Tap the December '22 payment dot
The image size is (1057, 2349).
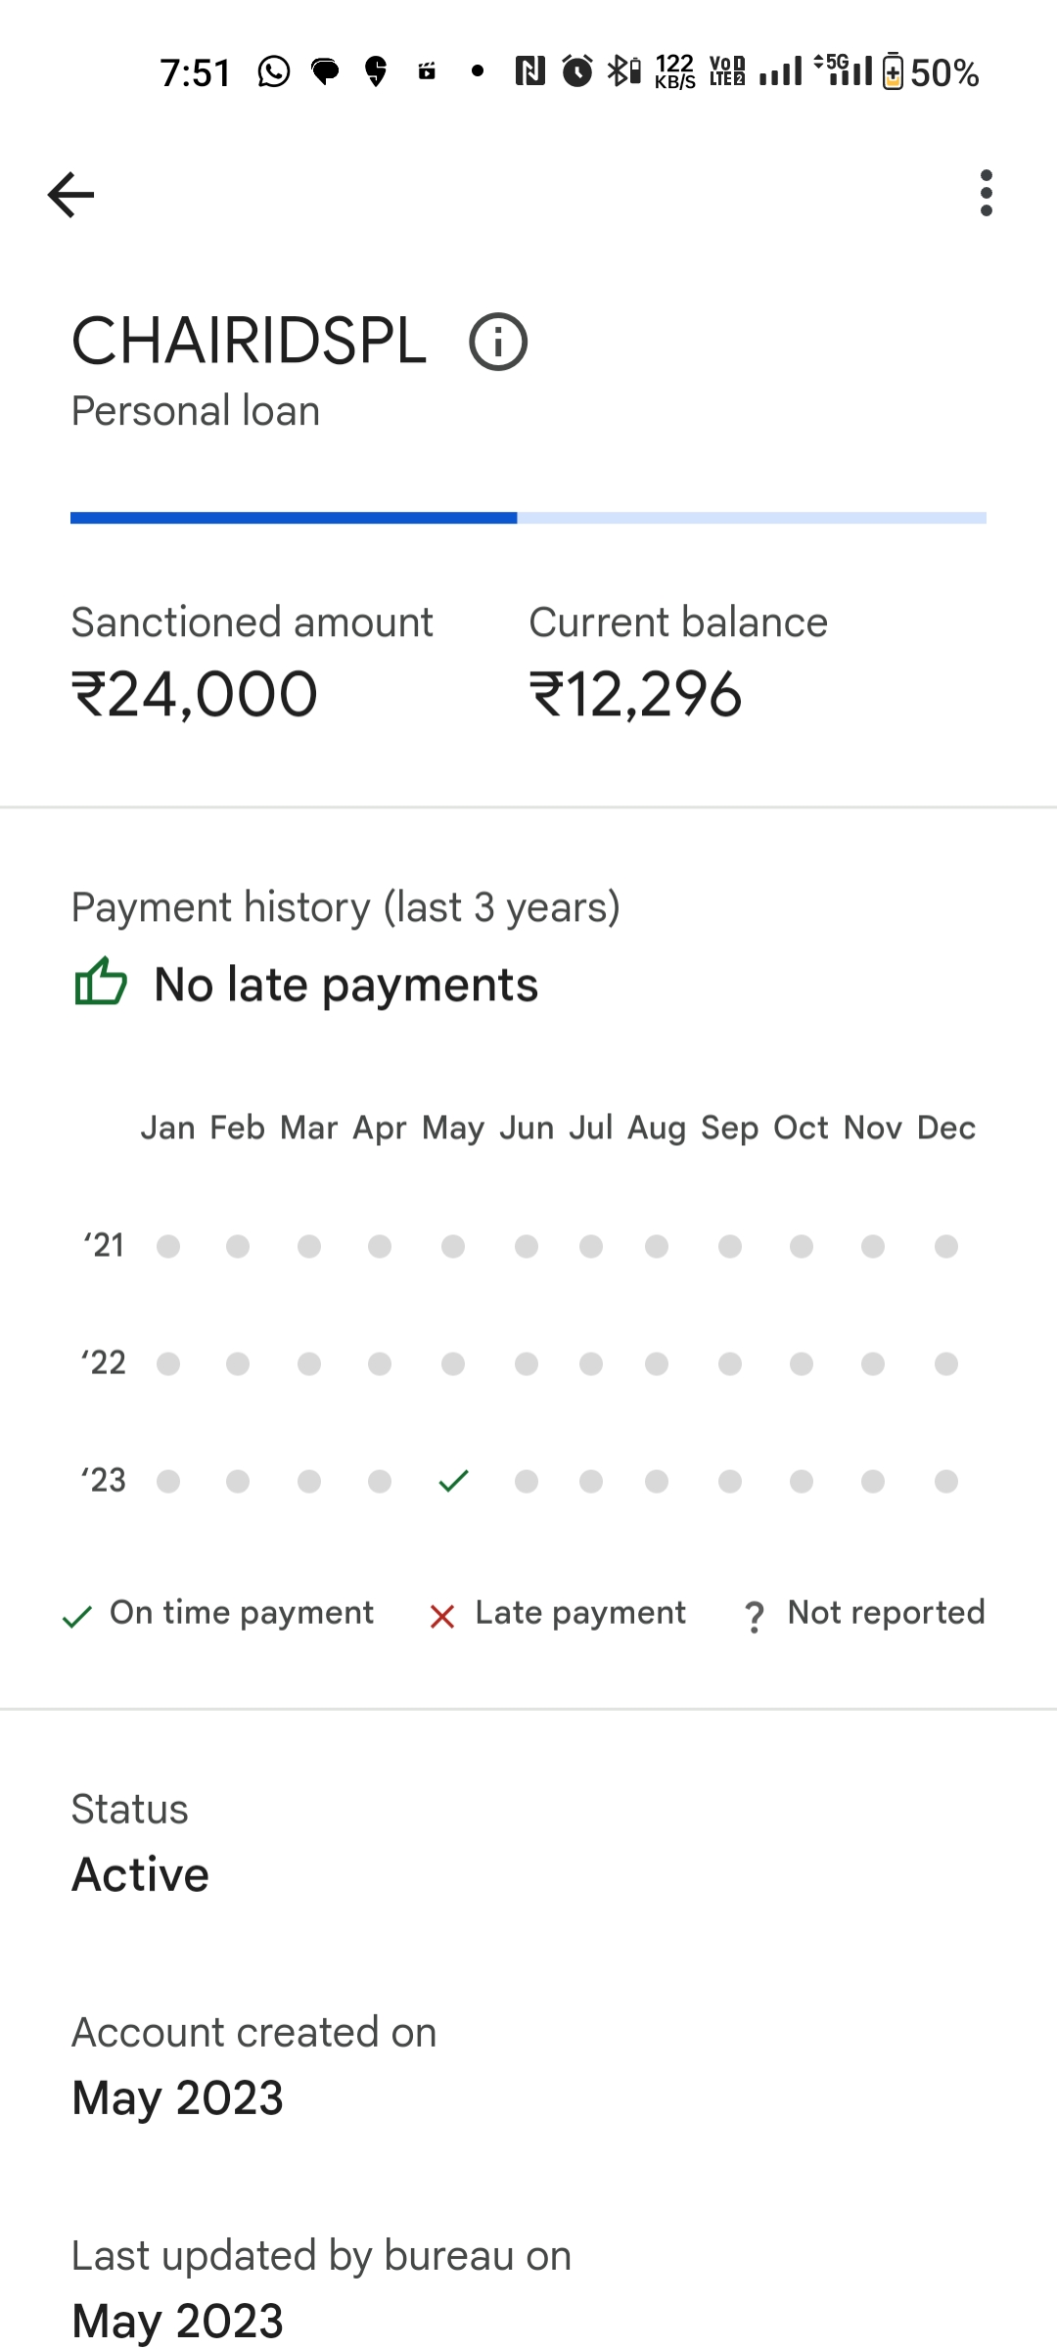click(945, 1363)
